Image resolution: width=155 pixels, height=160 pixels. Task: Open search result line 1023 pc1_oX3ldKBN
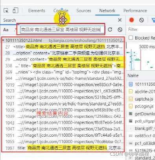coord(63,91)
